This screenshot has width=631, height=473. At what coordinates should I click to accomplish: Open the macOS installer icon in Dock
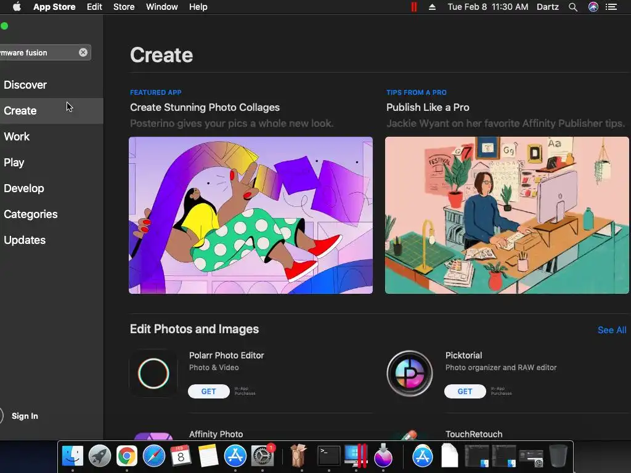383,456
